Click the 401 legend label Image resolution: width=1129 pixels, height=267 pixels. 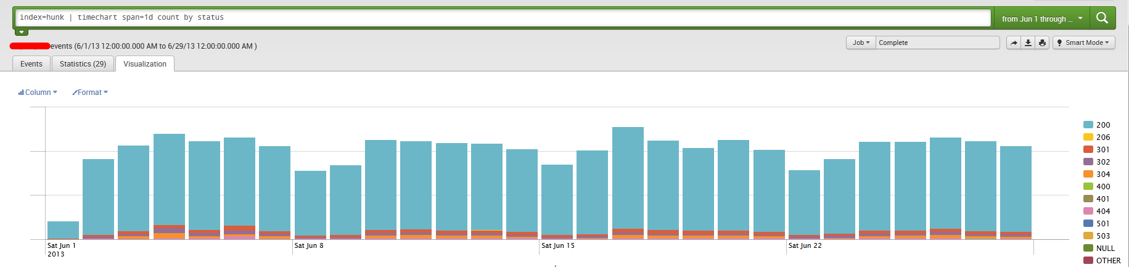[x=1103, y=199]
